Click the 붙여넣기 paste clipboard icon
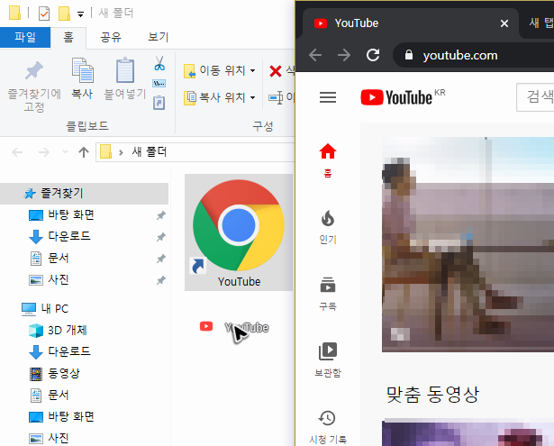 125,70
